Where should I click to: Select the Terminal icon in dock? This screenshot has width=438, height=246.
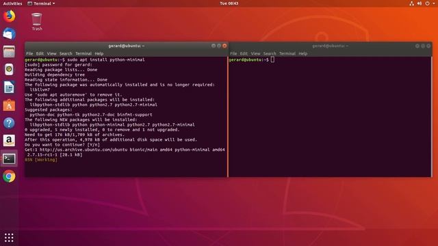point(9,159)
